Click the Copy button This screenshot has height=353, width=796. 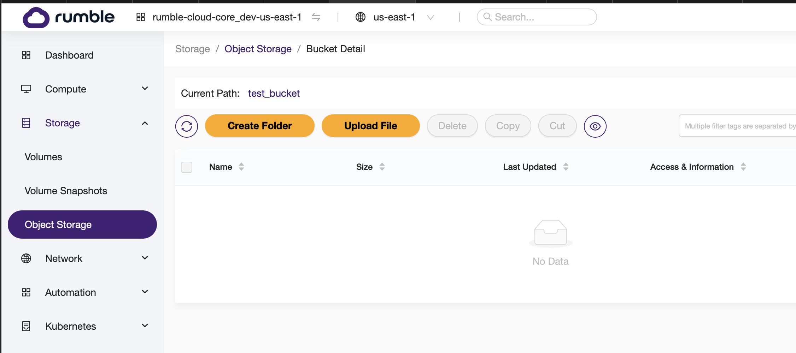[508, 126]
